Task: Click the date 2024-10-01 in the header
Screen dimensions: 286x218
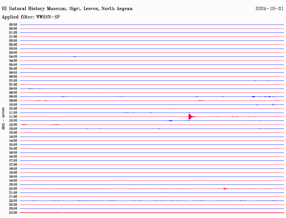Action: (269, 9)
